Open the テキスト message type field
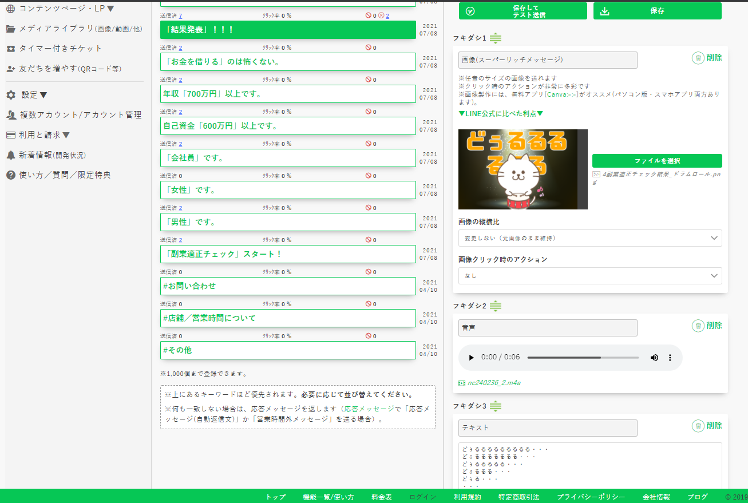Viewport: 748px width, 503px height. tap(548, 428)
